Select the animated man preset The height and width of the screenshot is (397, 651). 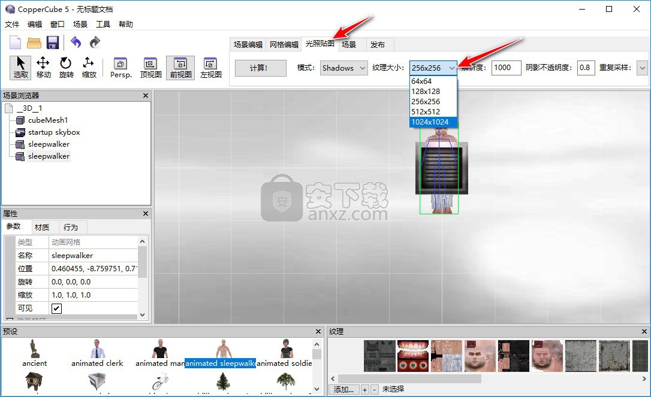pos(160,353)
